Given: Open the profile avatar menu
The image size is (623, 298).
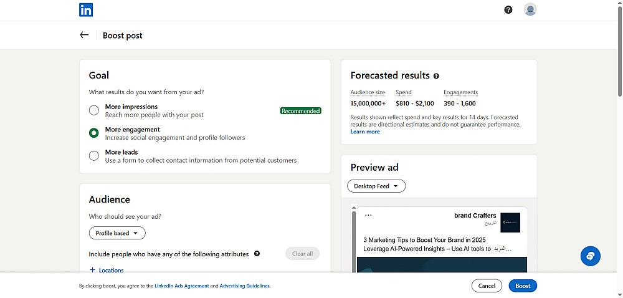Looking at the screenshot, I should coord(530,9).
